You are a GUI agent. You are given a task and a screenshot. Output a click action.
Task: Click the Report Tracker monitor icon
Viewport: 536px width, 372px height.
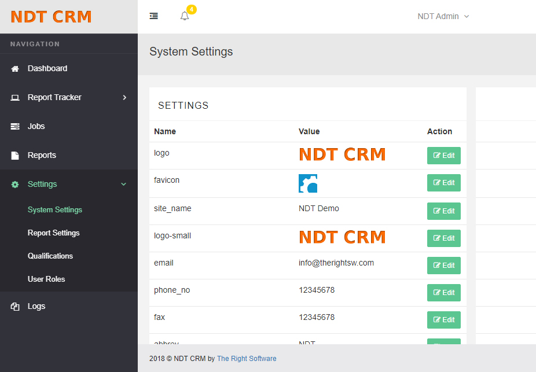pyautogui.click(x=14, y=97)
